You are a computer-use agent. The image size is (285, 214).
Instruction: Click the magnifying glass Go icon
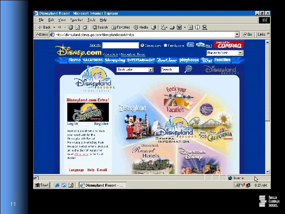point(188,69)
